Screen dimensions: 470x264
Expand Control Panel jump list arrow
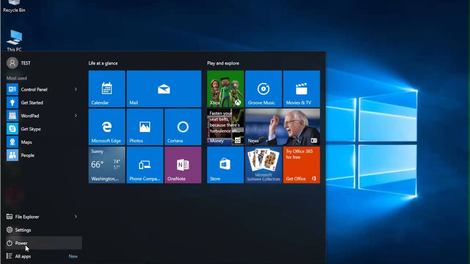[76, 89]
